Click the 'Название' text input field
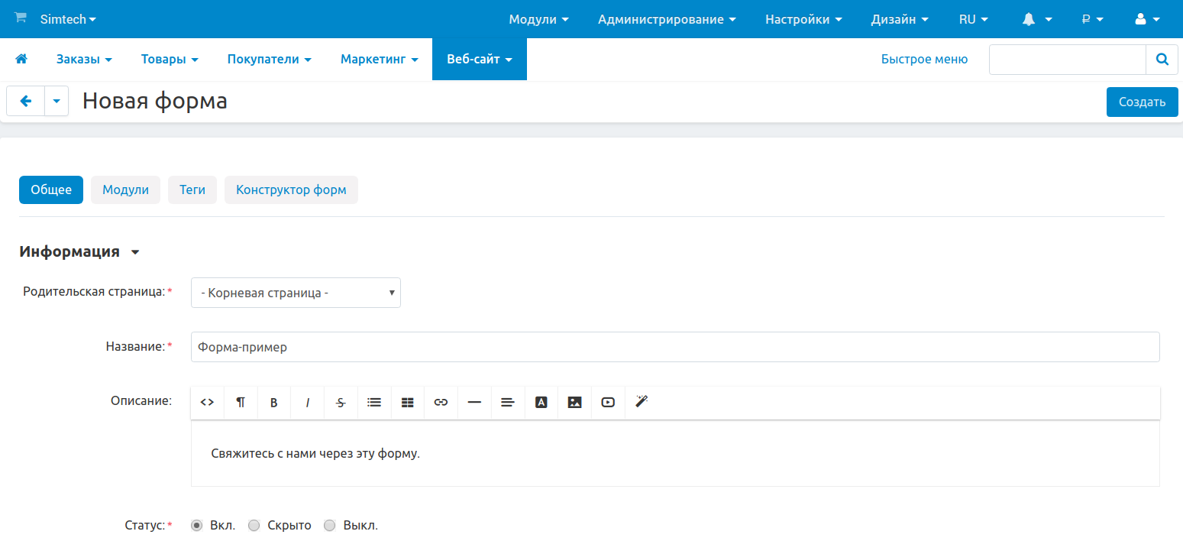The width and height of the screenshot is (1183, 554). pyautogui.click(x=674, y=347)
